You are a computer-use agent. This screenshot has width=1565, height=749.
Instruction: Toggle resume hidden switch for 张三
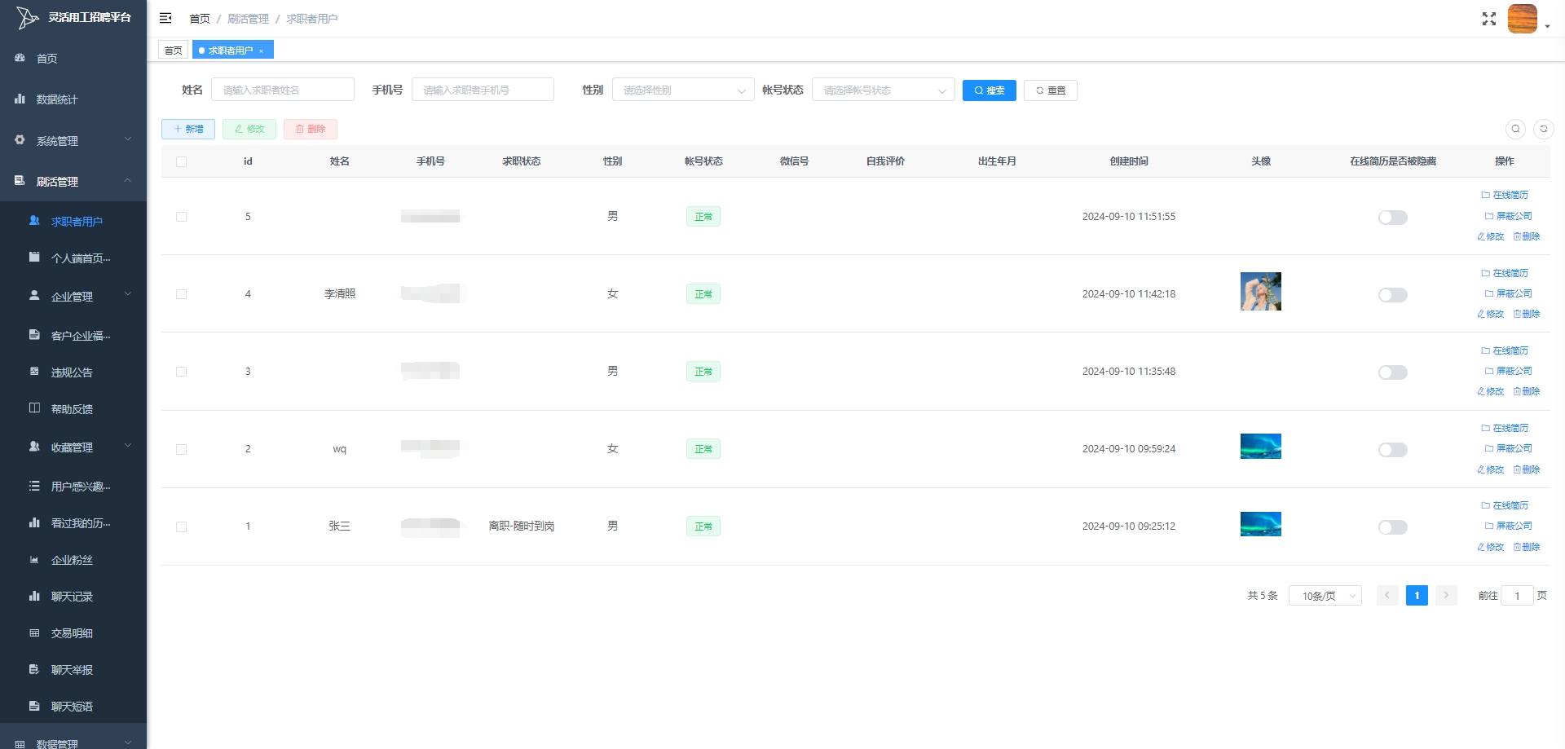click(1392, 527)
